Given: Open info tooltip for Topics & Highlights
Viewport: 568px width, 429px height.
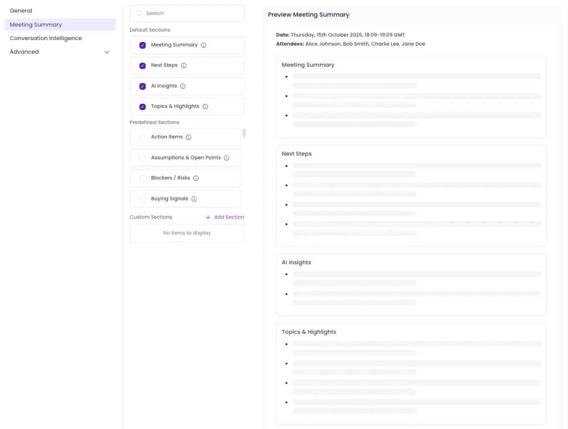Looking at the screenshot, I should 206,106.
